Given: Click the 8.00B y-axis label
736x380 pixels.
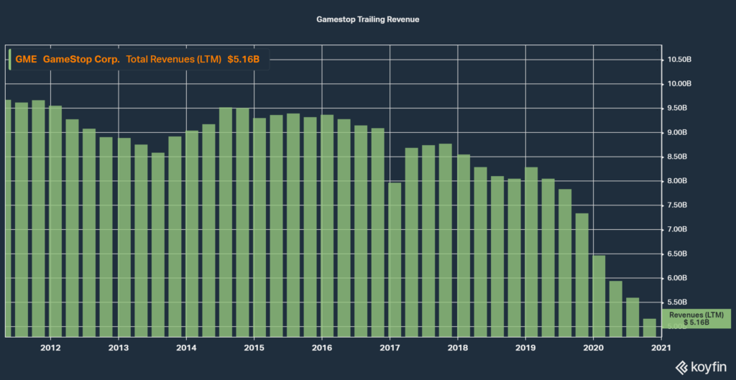Looking at the screenshot, I should coord(676,181).
